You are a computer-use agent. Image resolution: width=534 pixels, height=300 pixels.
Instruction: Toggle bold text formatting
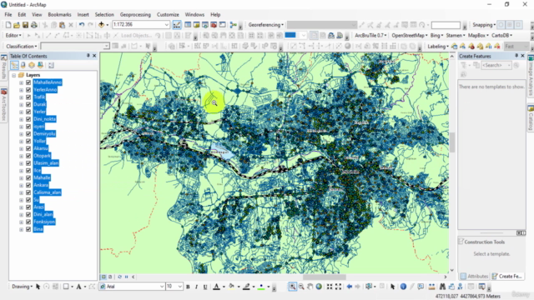tap(188, 287)
